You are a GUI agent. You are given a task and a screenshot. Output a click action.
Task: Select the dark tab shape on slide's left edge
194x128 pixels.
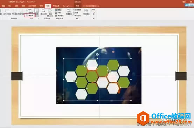coord(17,76)
